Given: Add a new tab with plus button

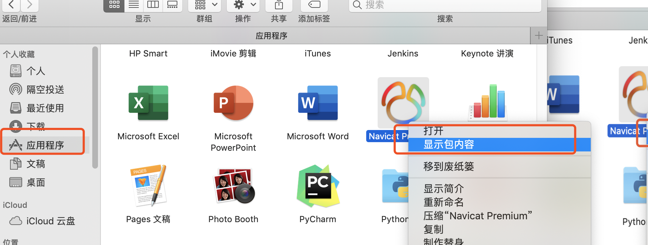Looking at the screenshot, I should click(539, 35).
